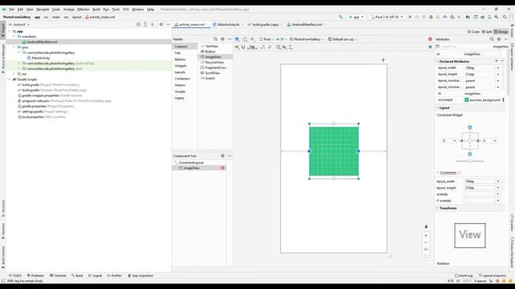Zoom in with the plus button on the canvas
The image size is (515, 289).
pos(426,235)
